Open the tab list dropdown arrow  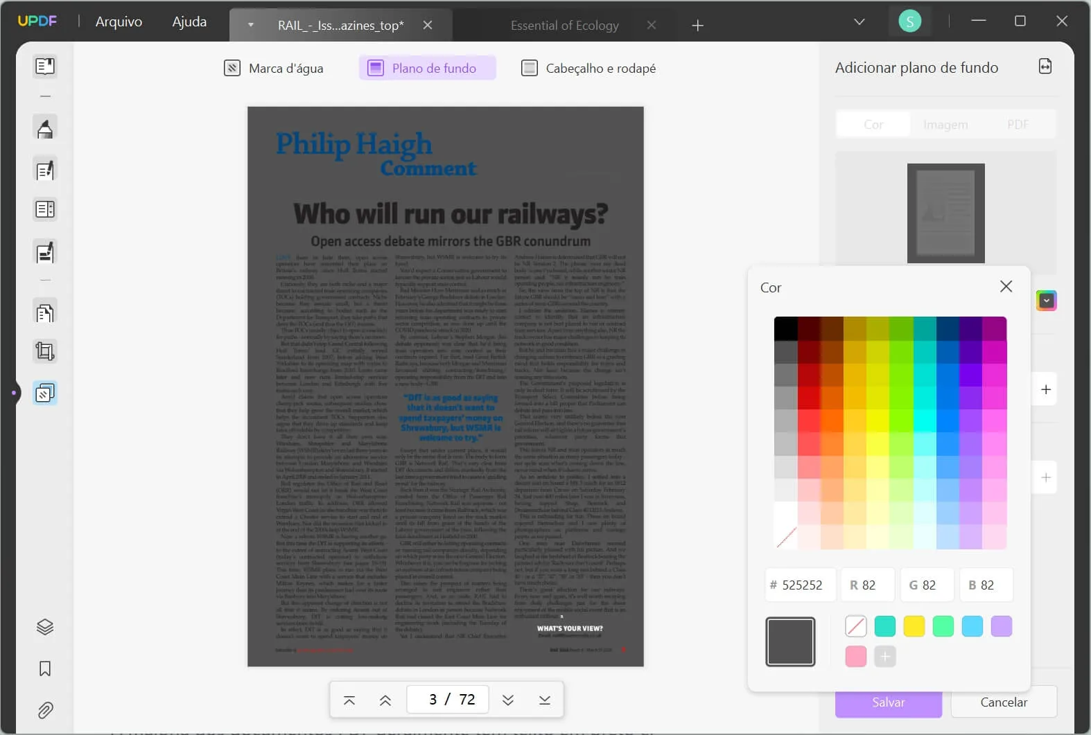[251, 26]
